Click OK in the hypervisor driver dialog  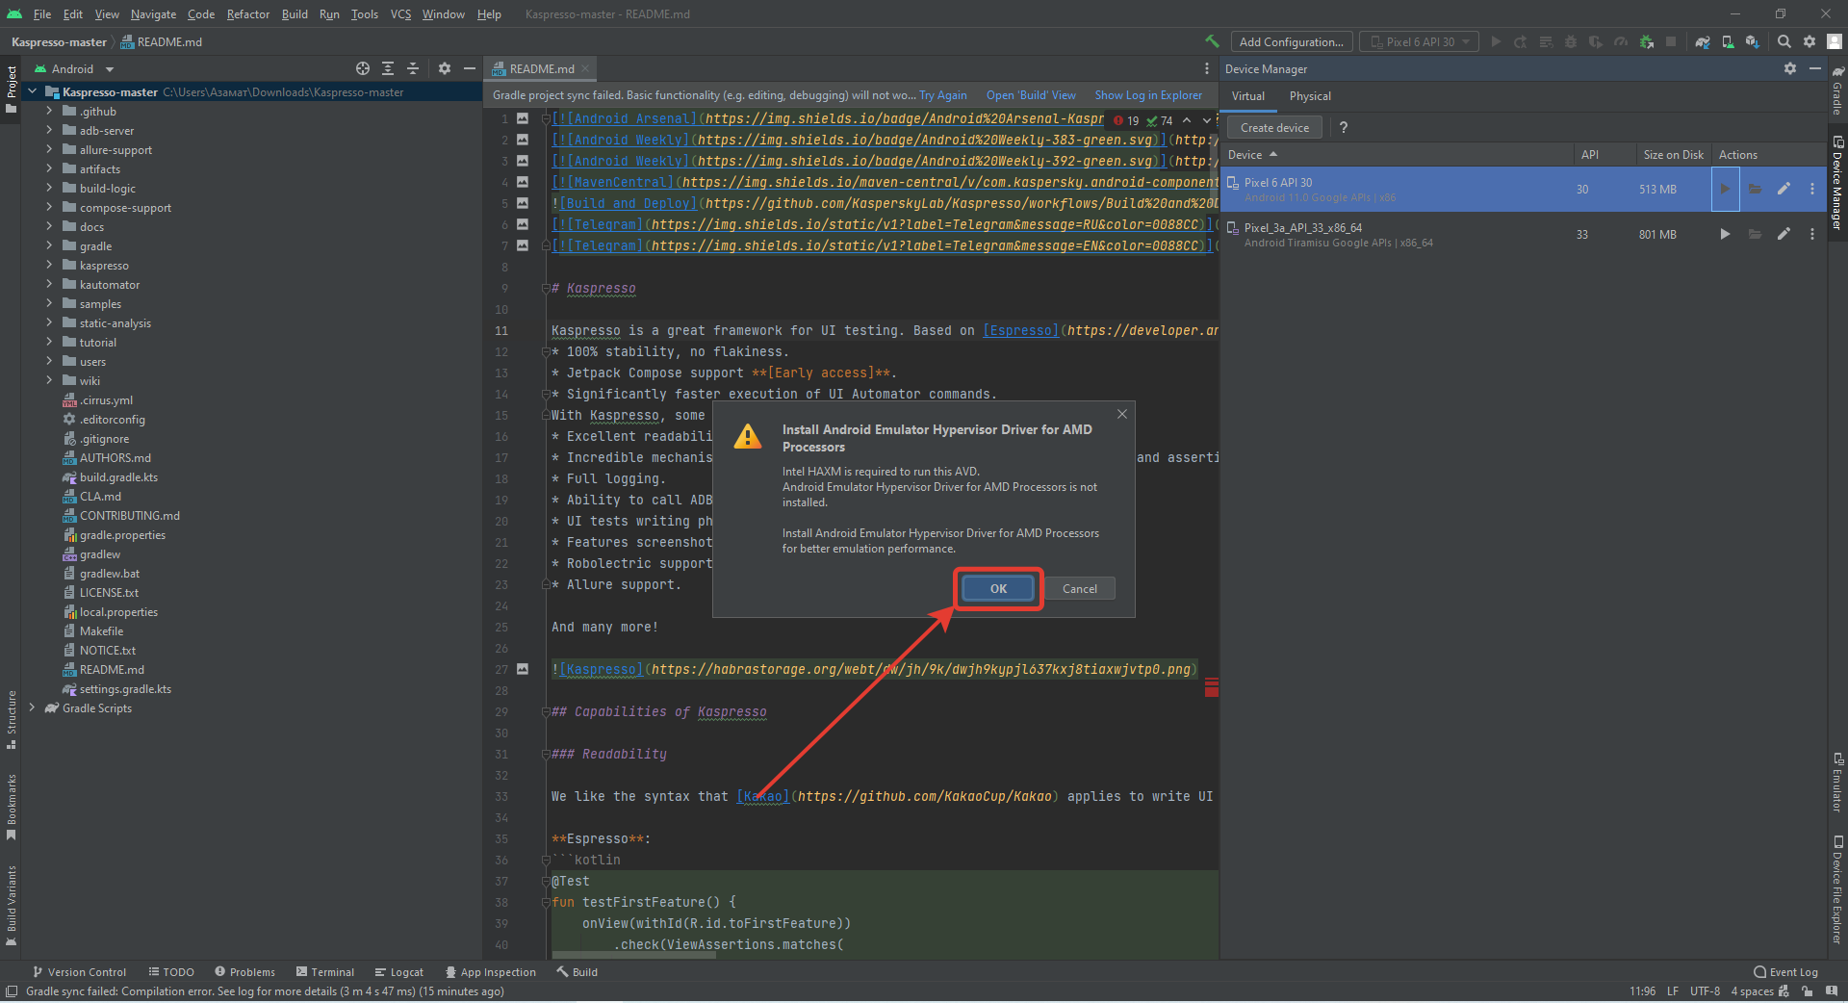point(998,588)
